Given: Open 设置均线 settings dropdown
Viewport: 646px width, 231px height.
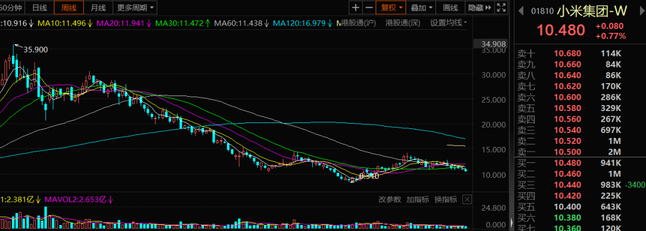Looking at the screenshot, I should click(x=449, y=23).
